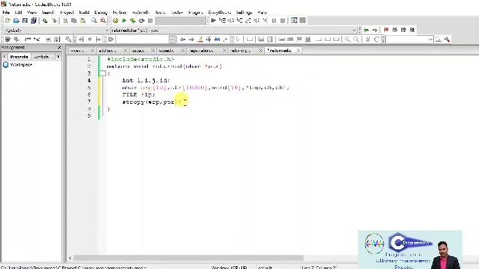Rebuild the project with the toolbar icon
The width and height of the screenshot is (479, 269).
(141, 20)
